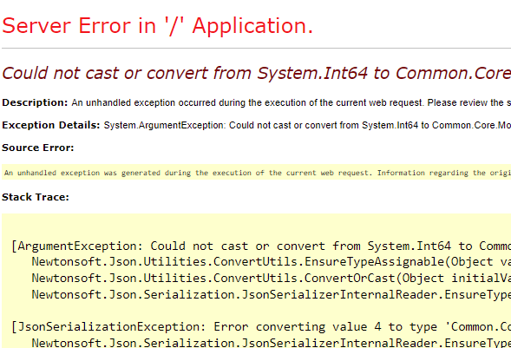Viewport: 511px width, 348px height.
Task: Click the bold "Stack Trace:" label
Action: coord(36,197)
